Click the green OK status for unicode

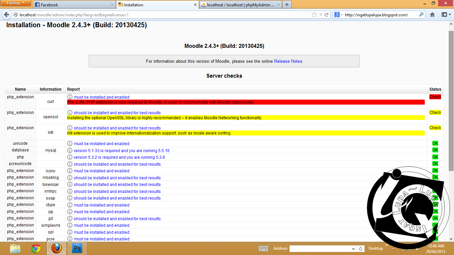pos(435,143)
